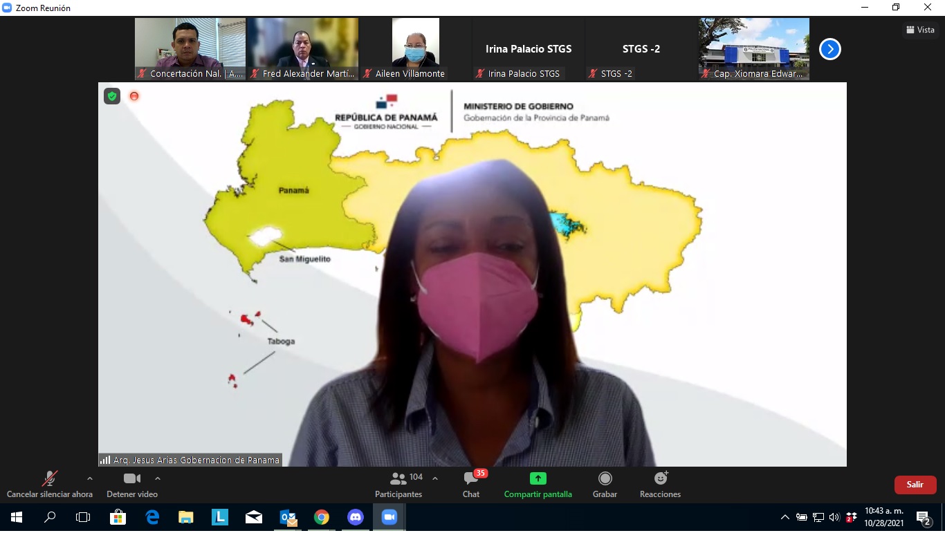Select Cap. Xiomara Edwar participant thumbnail
The image size is (945, 542).
754,49
